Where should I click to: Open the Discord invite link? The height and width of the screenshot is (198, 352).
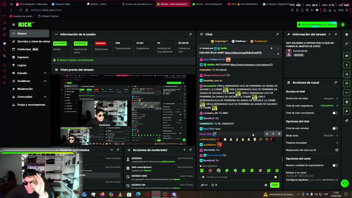coord(243,53)
